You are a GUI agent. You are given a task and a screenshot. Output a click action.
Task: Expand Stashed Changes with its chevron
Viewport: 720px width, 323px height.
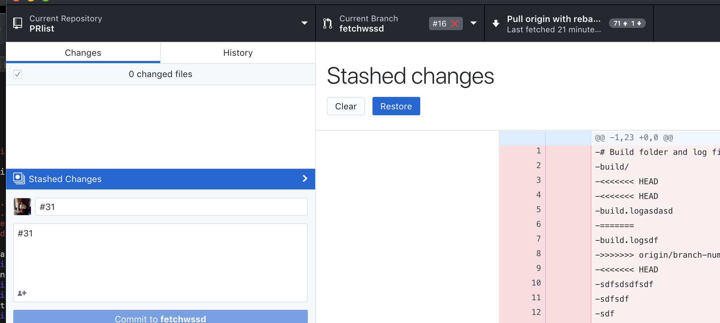[x=305, y=179]
